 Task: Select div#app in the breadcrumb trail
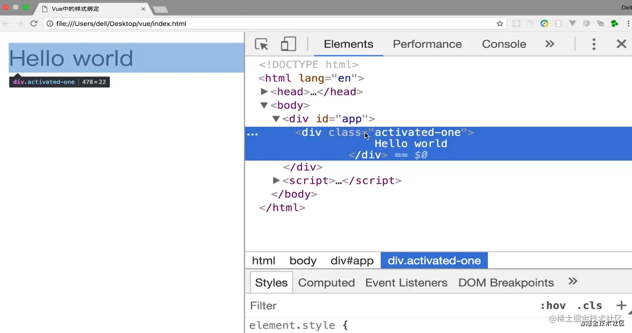click(x=352, y=261)
